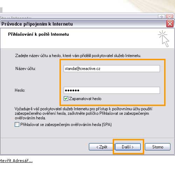Focus the Heslo password field

[112, 90]
